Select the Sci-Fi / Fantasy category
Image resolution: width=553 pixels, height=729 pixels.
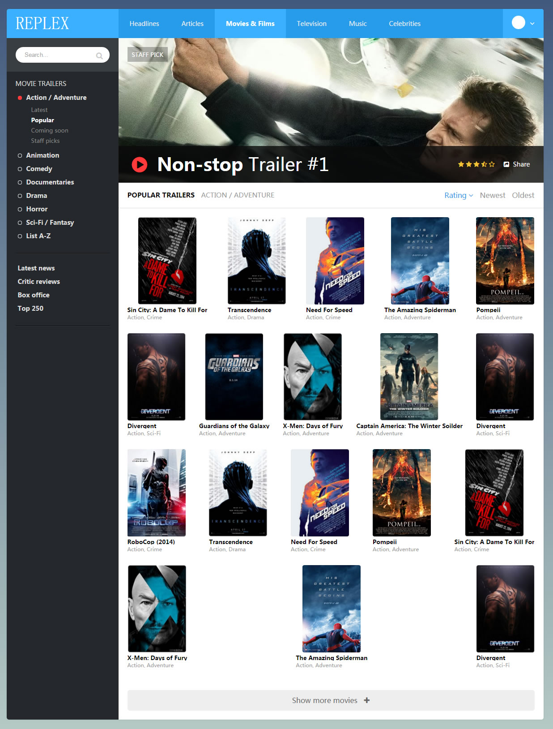coord(50,223)
